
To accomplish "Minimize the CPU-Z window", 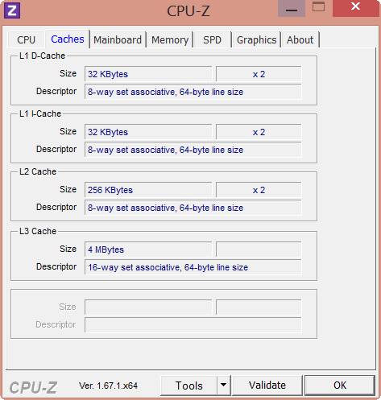I will 292,9.
